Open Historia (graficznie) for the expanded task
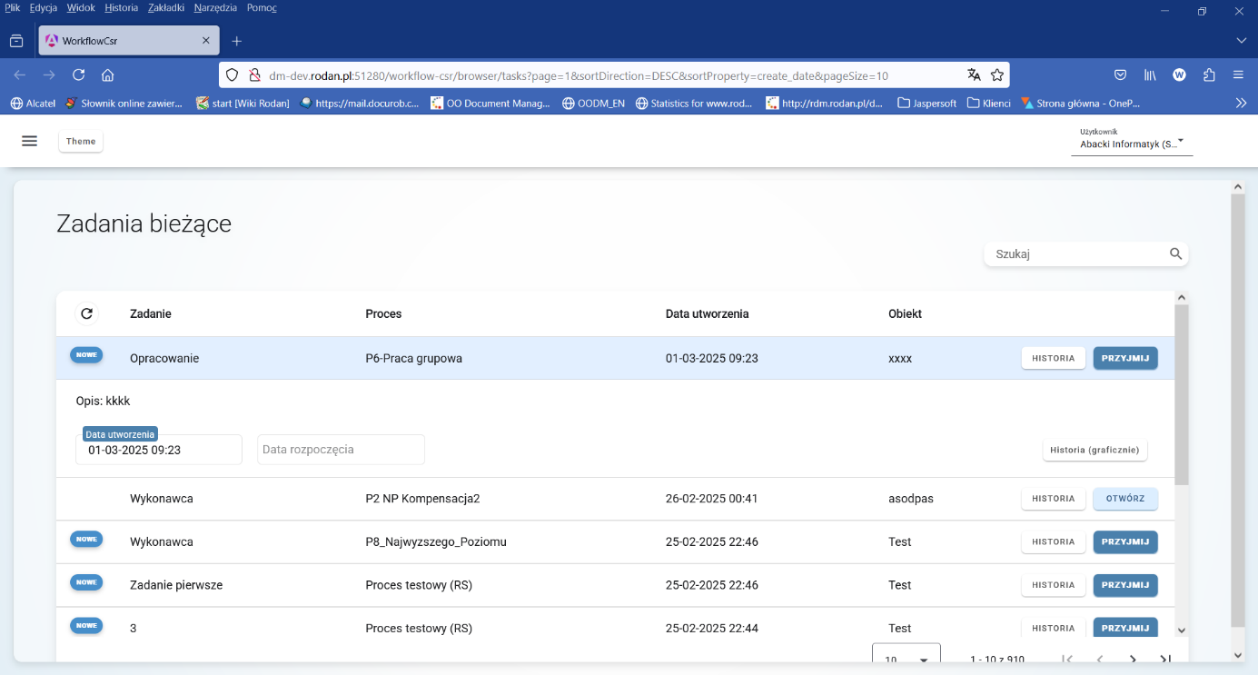Screen dimensions: 1258x675 pyautogui.click(x=1095, y=449)
